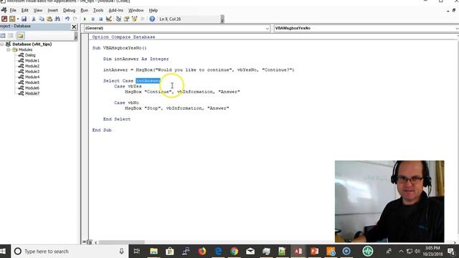Open the Object Browser toolbar icon
Image resolution: width=459 pixels, height=258 pixels.
coord(135,19)
